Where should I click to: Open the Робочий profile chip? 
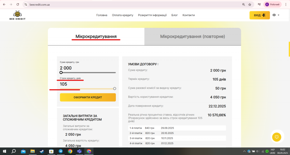point(272,5)
